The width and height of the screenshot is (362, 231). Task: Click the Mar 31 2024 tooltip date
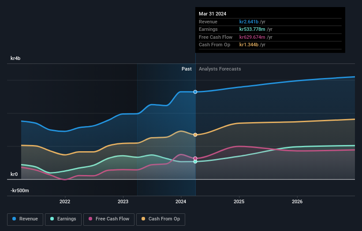[x=213, y=14]
